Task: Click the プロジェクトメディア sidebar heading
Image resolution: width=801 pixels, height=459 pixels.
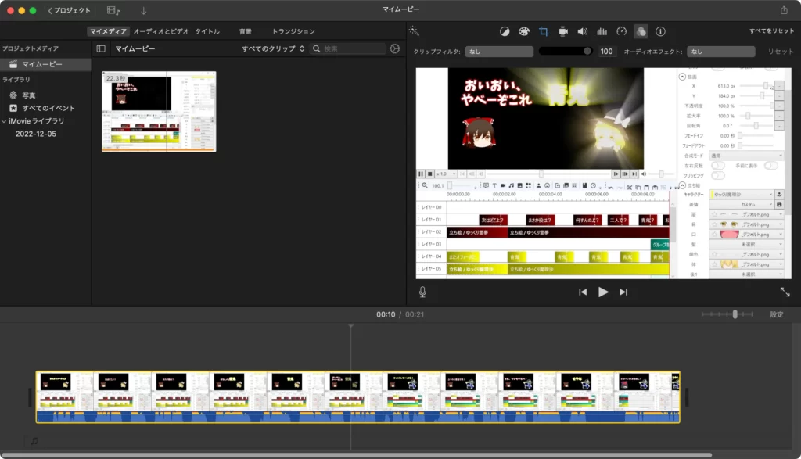Action: pos(31,48)
